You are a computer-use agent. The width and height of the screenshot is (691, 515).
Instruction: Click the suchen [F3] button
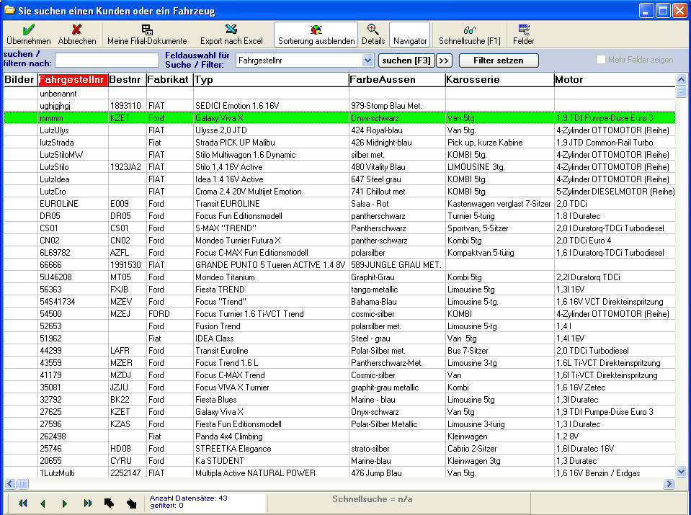point(406,61)
